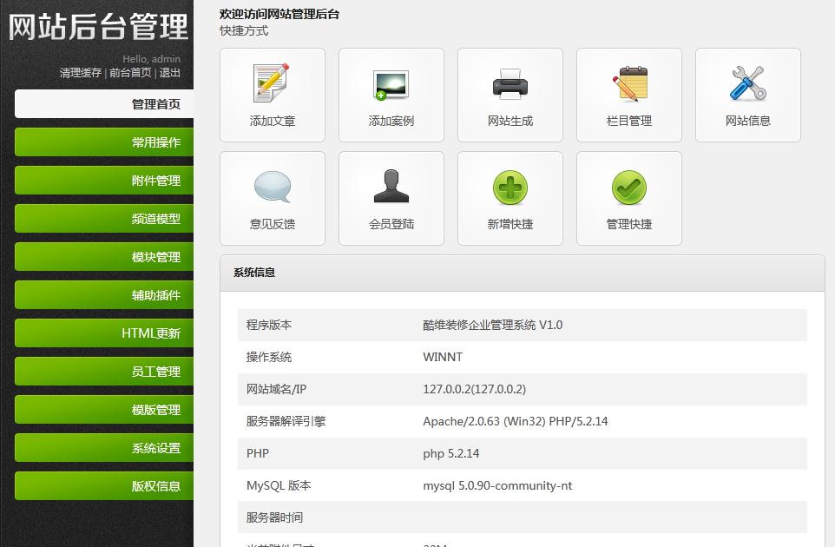835x547 pixels.
Task: Click the 栏目管理 (Column Management) notepad icon
Action: tap(628, 85)
